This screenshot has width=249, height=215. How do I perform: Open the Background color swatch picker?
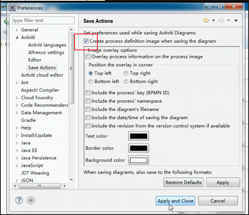tap(138, 160)
